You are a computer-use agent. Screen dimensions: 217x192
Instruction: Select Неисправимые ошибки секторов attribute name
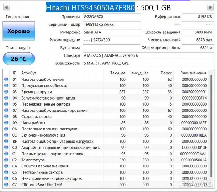point(52,178)
